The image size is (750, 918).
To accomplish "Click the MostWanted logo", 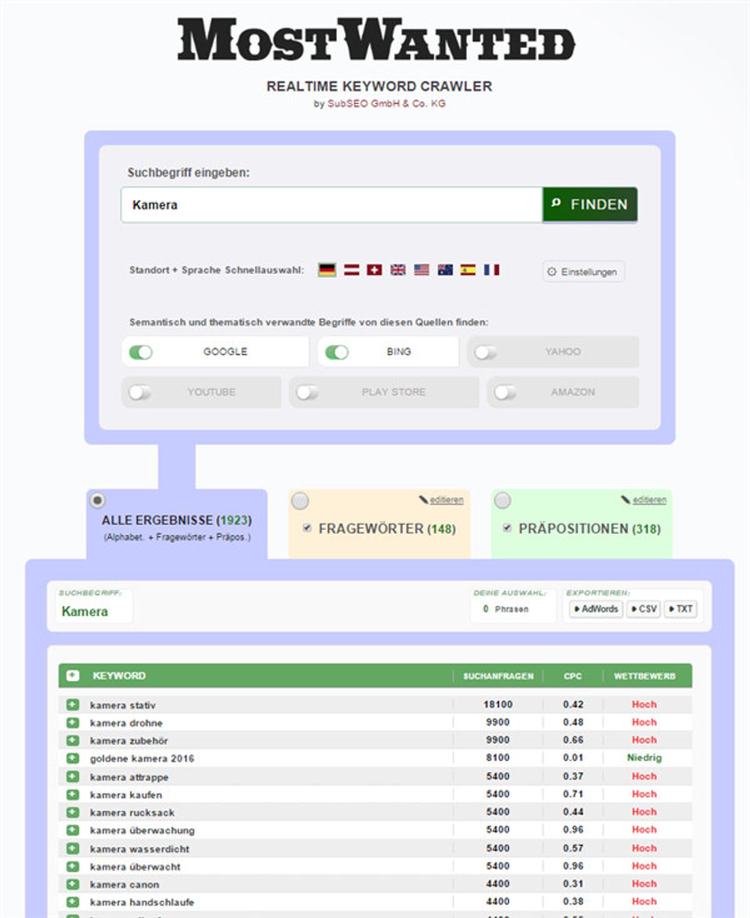I will tap(376, 39).
